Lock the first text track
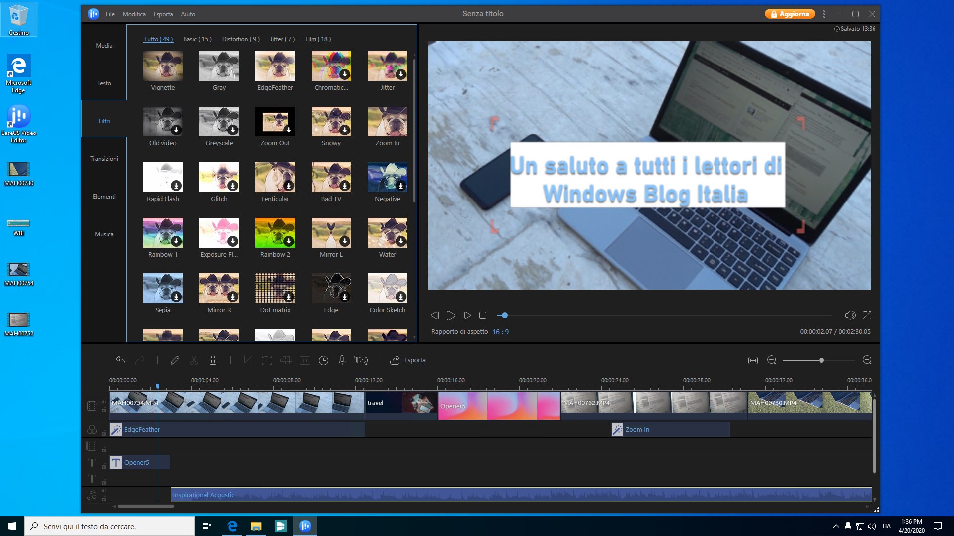The width and height of the screenshot is (954, 536). [104, 466]
